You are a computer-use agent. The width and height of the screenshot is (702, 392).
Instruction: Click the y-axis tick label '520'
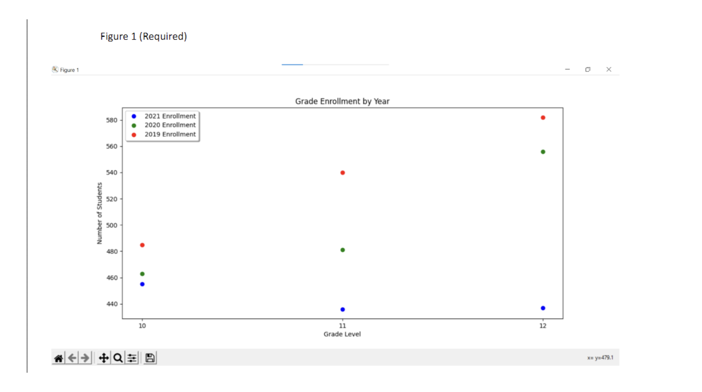pyautogui.click(x=111, y=199)
